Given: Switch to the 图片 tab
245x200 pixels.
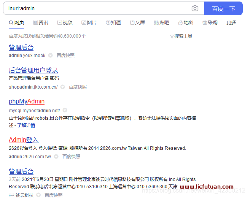Looking at the screenshot, I should point(89,23).
